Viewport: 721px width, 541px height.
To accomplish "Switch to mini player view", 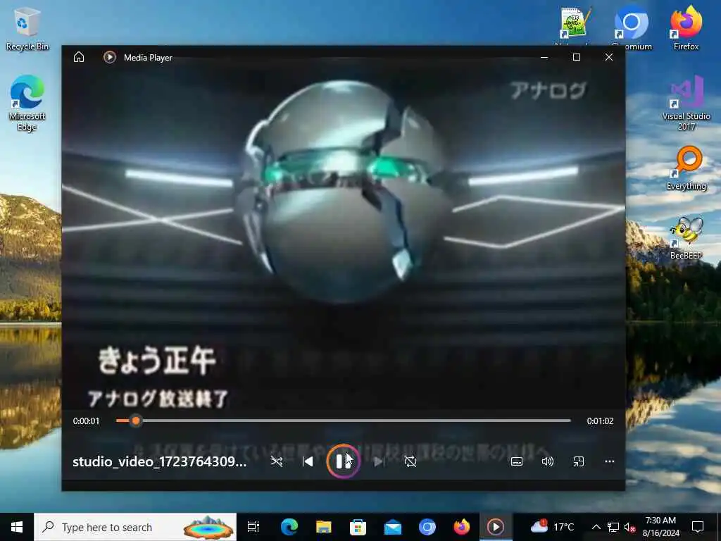I will (x=579, y=461).
